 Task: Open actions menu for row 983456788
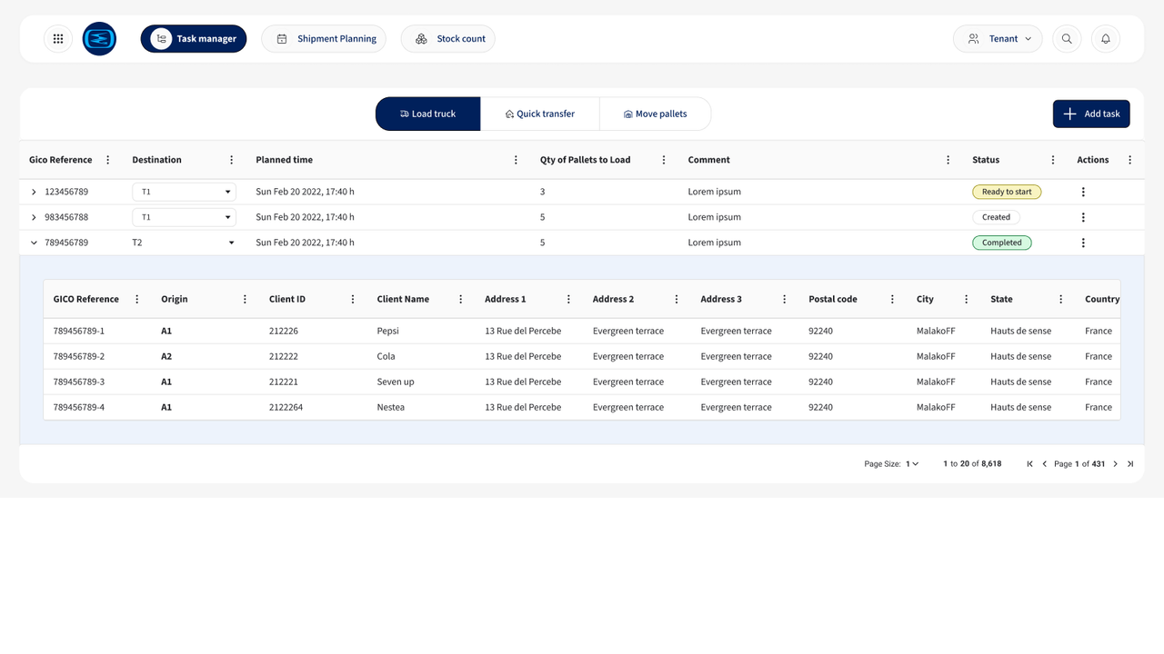pyautogui.click(x=1083, y=217)
